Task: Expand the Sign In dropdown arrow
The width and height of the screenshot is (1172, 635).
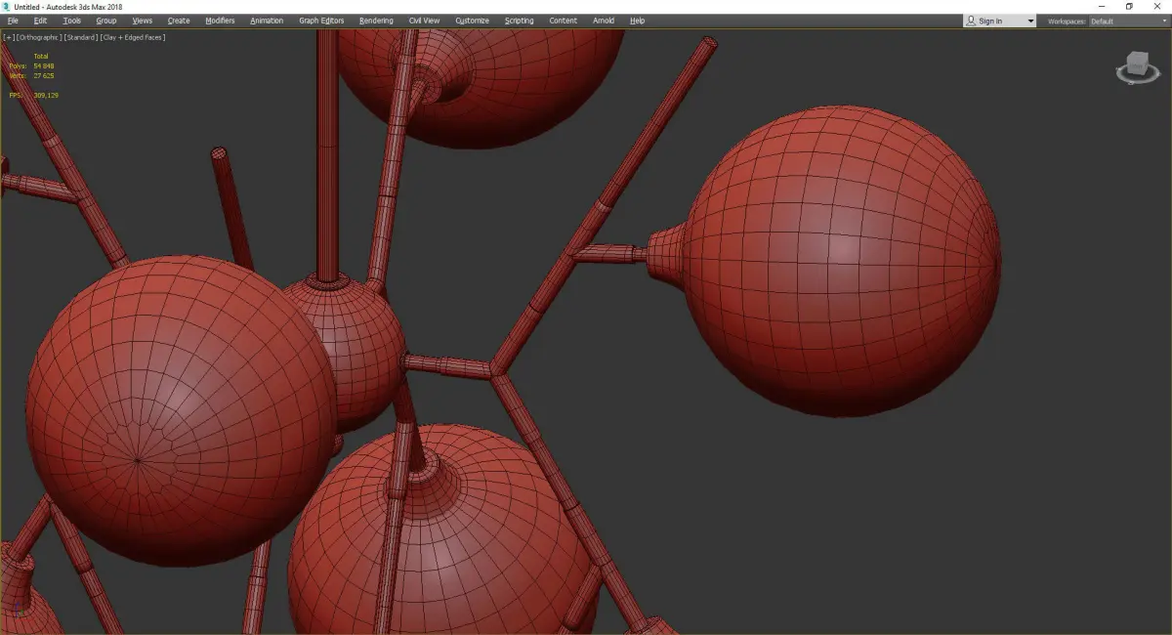Action: [x=1030, y=21]
